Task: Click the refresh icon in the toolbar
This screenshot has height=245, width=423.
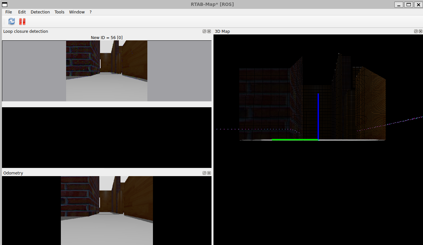Action: (x=12, y=22)
